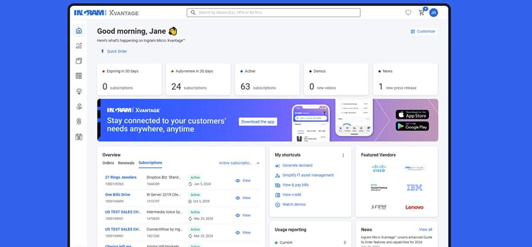The width and height of the screenshot is (532, 247).
Task: Open the analytics chart icon in sidebar
Action: pos(79,46)
